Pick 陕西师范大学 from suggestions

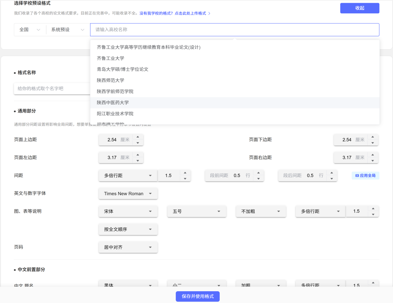[235, 81]
